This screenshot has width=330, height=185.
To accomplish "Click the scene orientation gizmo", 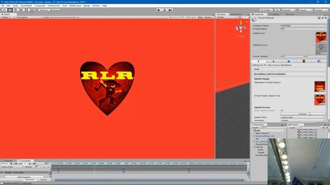I will pyautogui.click(x=241, y=27).
